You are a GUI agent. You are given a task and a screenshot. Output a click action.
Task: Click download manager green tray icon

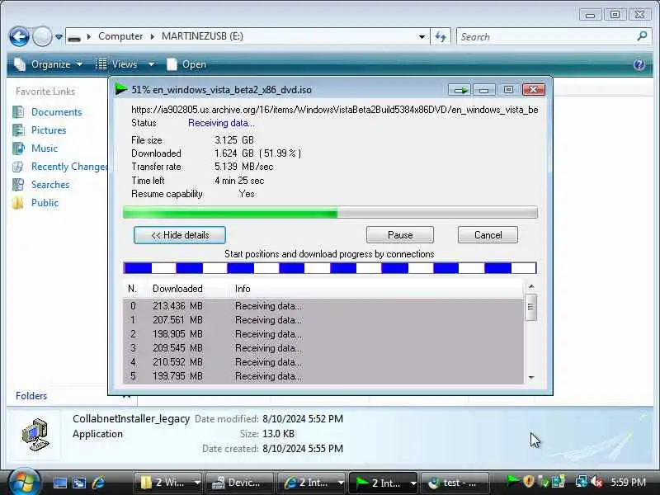tap(512, 481)
